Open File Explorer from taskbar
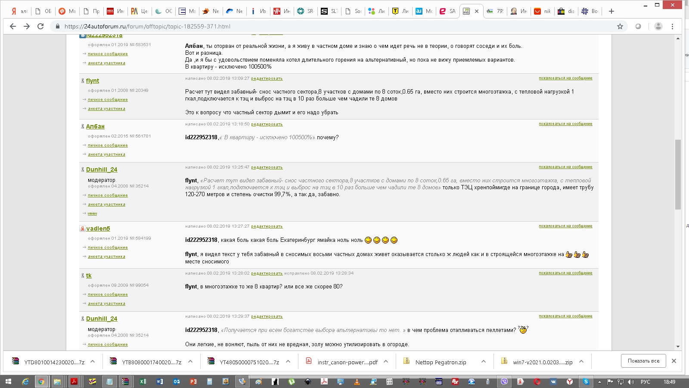The width and height of the screenshot is (689, 388). coord(57,382)
